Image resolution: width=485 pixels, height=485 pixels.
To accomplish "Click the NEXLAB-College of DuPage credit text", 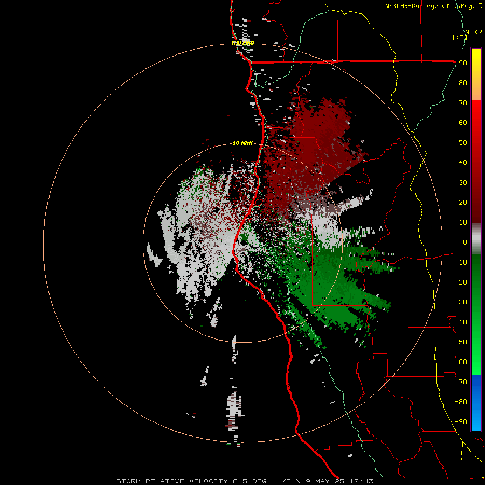I will [x=434, y=6].
